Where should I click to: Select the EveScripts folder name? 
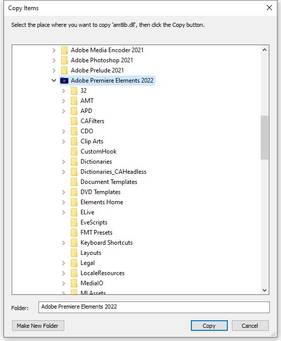94,222
